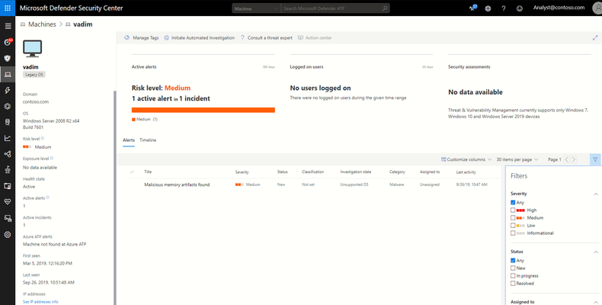This screenshot has width=602, height=305.
Task: Click Consult a threat expert
Action: point(266,37)
